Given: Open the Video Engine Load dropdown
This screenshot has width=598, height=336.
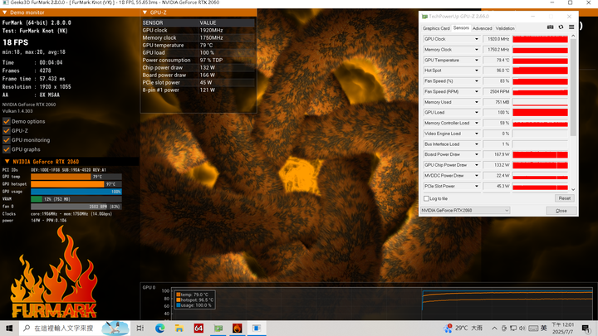Looking at the screenshot, I should (x=477, y=134).
